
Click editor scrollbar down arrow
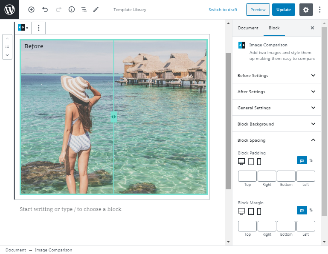pos(228,242)
